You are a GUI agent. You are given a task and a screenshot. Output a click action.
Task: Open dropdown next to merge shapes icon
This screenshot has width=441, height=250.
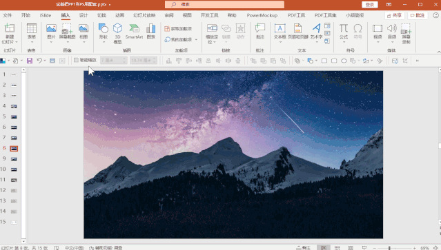(303, 61)
